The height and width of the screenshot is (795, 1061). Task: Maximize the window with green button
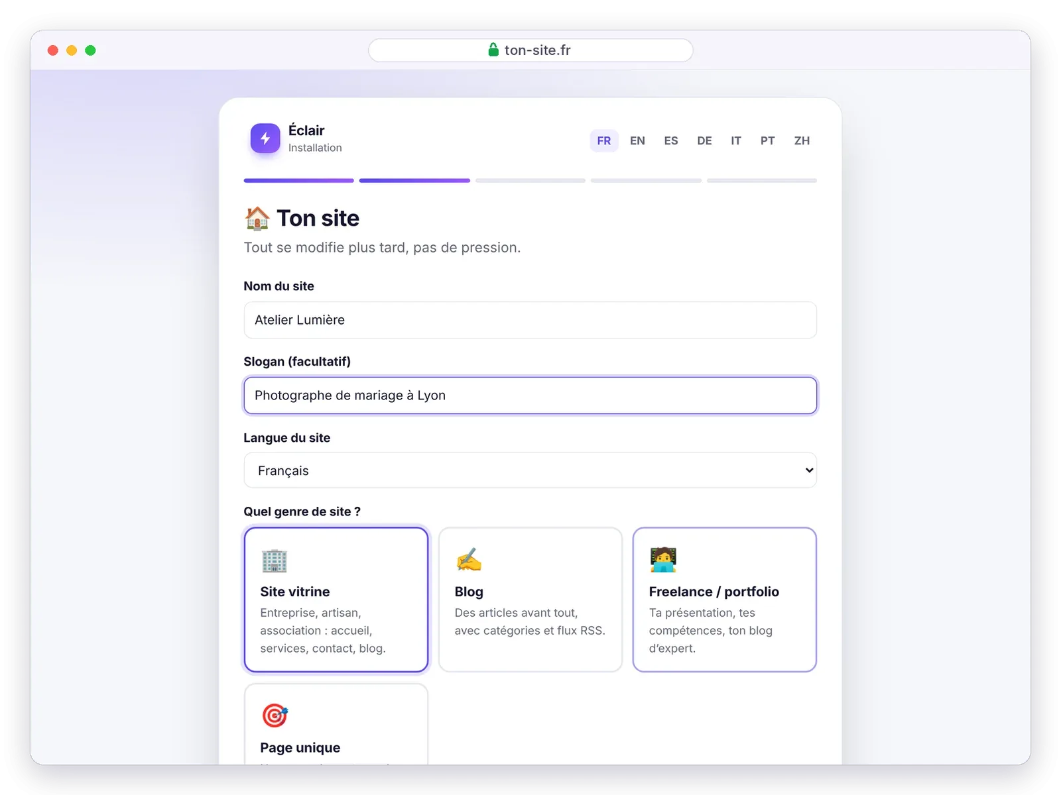(90, 50)
